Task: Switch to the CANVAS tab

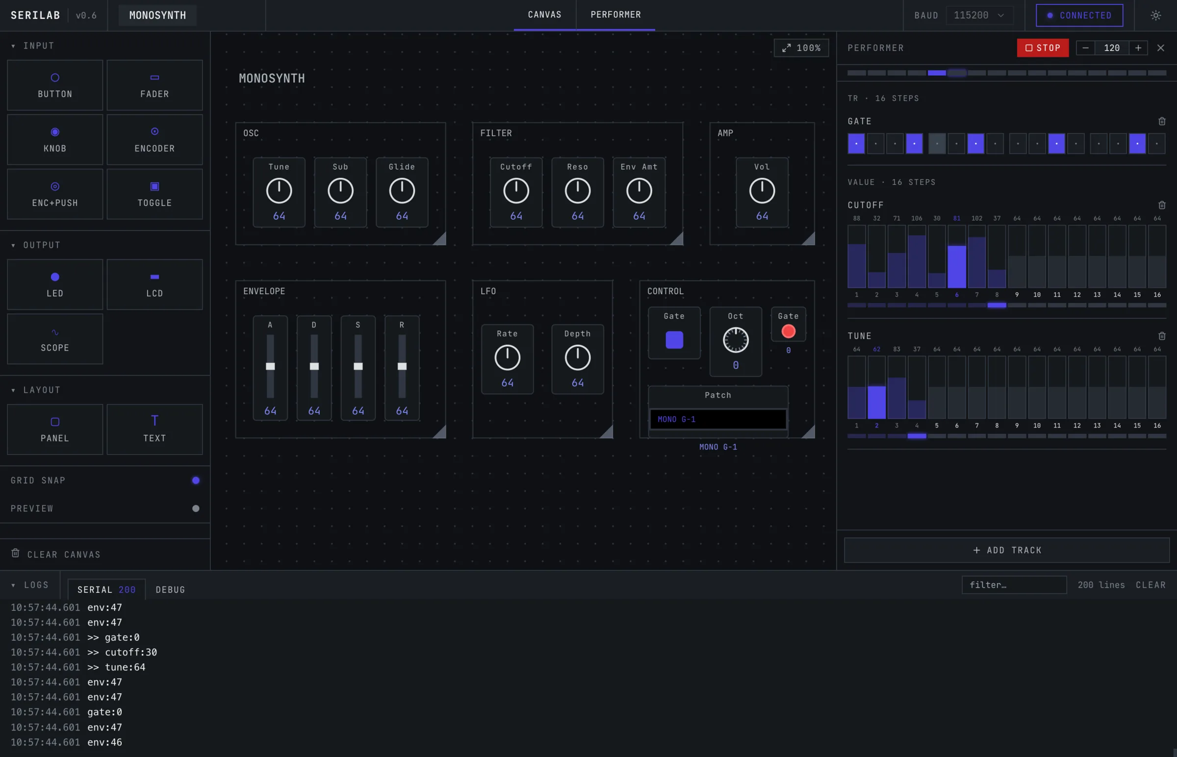Action: [544, 15]
